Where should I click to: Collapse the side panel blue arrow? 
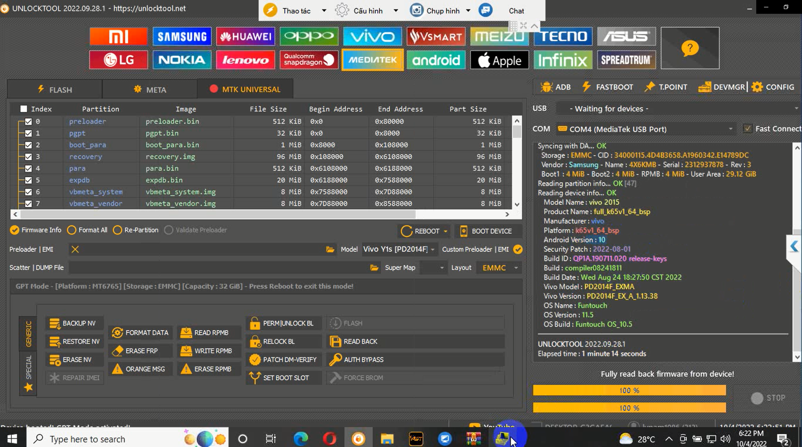(794, 246)
